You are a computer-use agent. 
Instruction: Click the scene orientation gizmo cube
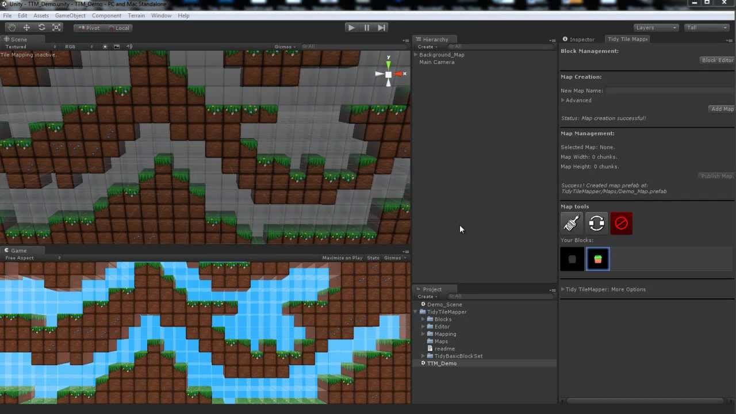[389, 74]
